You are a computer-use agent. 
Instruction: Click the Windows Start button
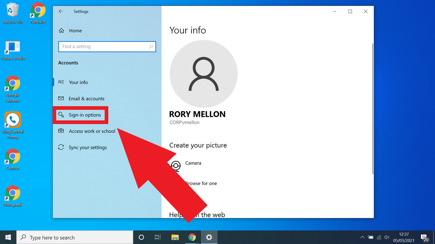[x=8, y=237]
